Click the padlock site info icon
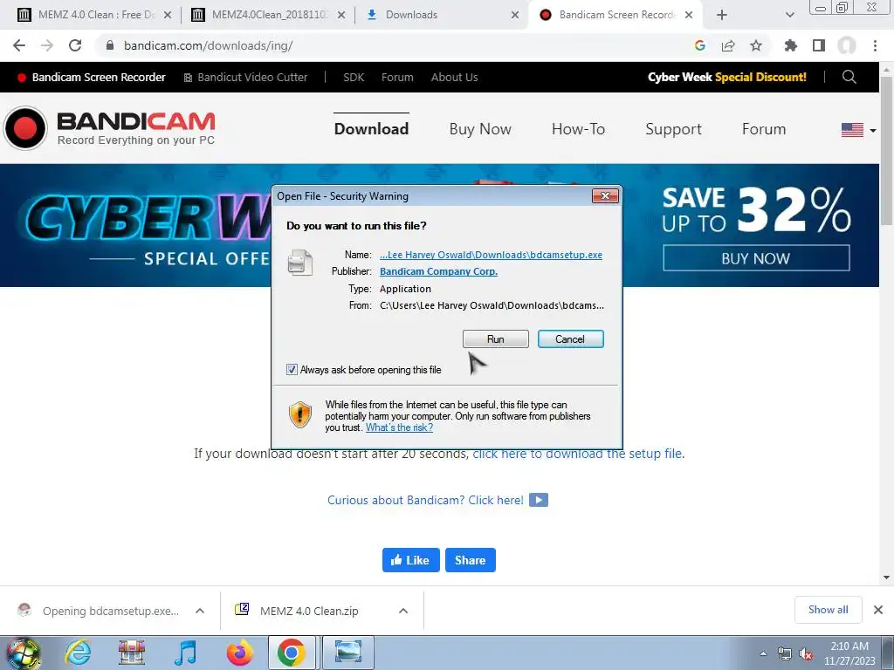The width and height of the screenshot is (894, 670). [110, 45]
